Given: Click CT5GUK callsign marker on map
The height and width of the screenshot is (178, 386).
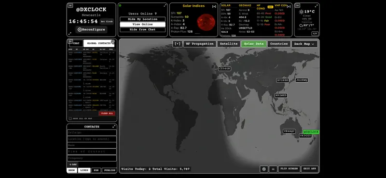Looking at the screenshot, I should [224, 69].
